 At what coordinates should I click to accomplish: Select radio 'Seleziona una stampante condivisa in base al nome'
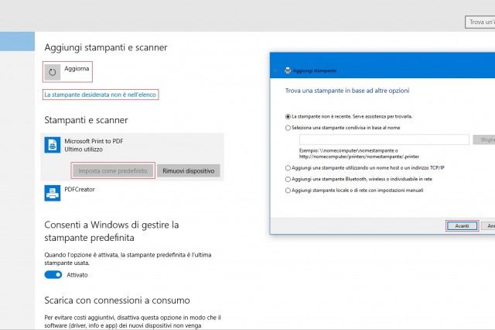[288, 128]
